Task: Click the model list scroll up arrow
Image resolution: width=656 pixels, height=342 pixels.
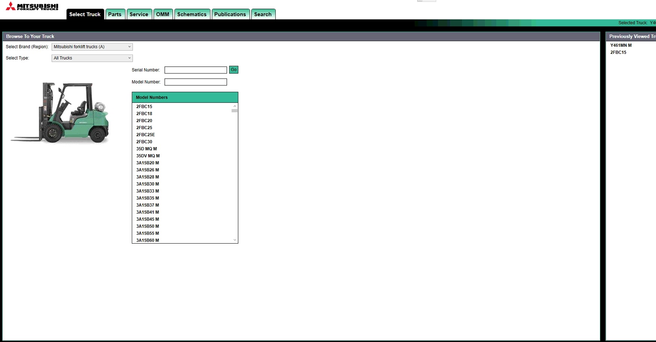Action: pyautogui.click(x=235, y=106)
